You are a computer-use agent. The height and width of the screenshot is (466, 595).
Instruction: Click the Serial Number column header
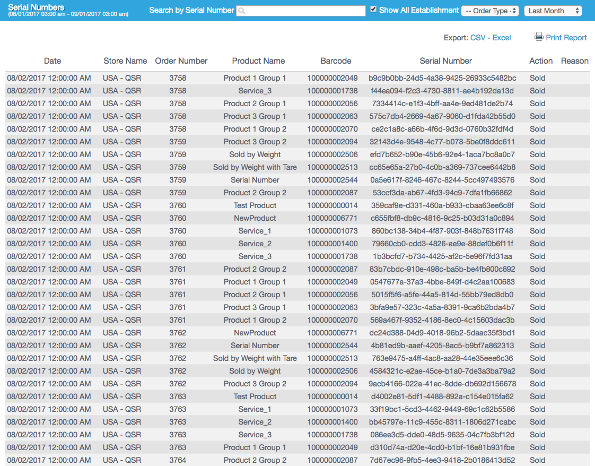coord(445,61)
